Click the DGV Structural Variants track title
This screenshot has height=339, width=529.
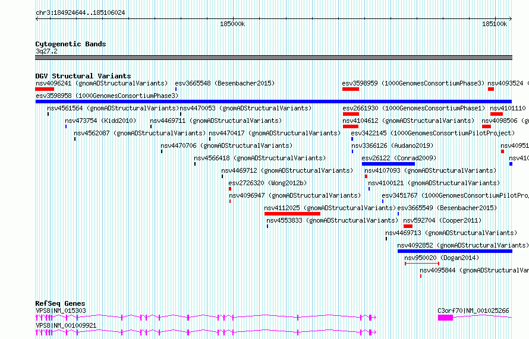coord(83,76)
